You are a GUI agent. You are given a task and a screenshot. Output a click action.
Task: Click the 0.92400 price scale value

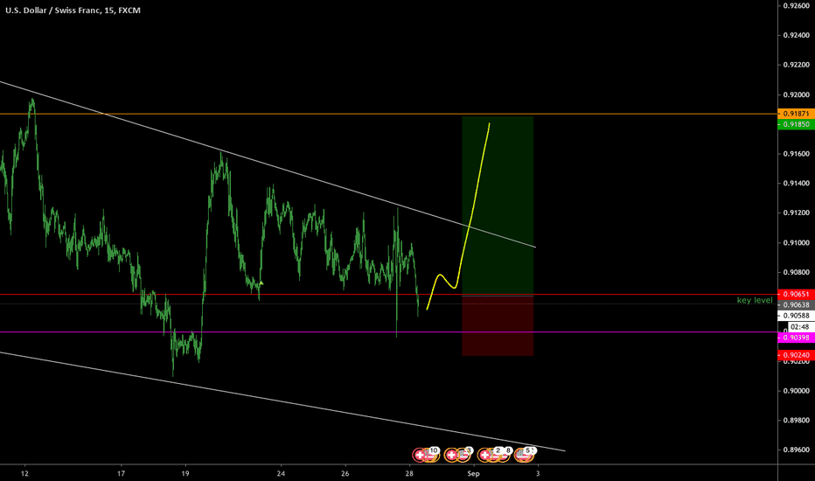[x=797, y=35]
